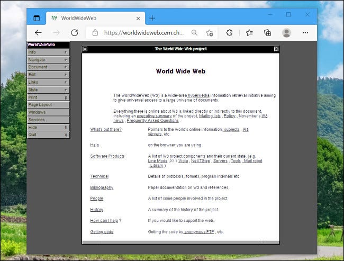Image resolution: width=344 pixels, height=261 pixels.
Task: Open the Services menu item
Action: tap(48, 120)
